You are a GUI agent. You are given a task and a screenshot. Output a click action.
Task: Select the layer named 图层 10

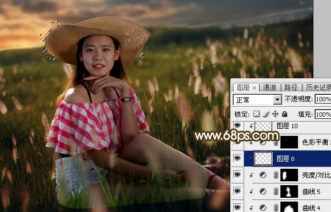(287, 126)
